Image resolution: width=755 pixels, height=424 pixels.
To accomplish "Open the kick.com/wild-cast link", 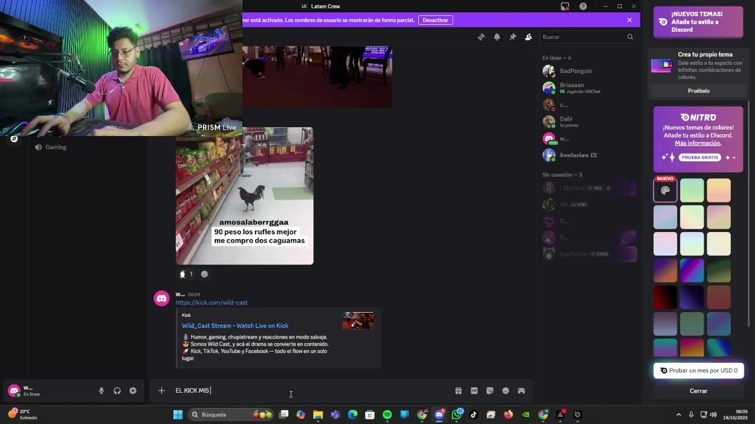I will point(211,303).
